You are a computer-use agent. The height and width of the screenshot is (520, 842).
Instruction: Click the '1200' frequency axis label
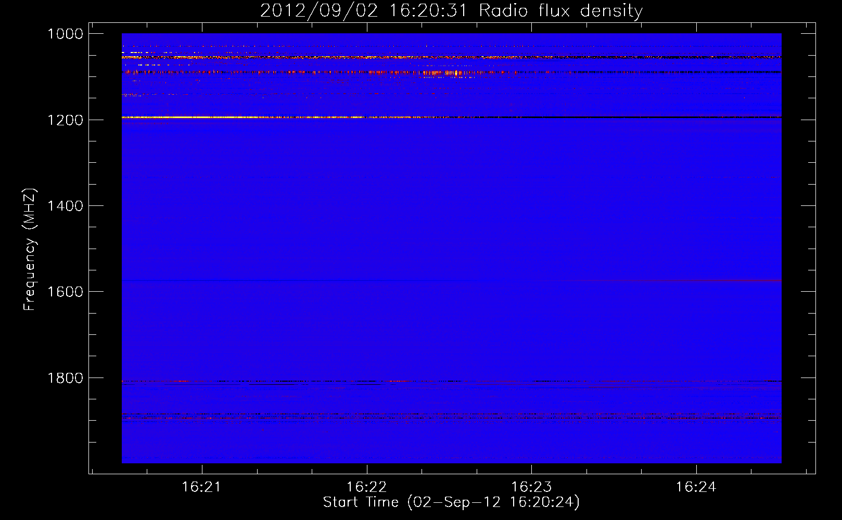(65, 120)
